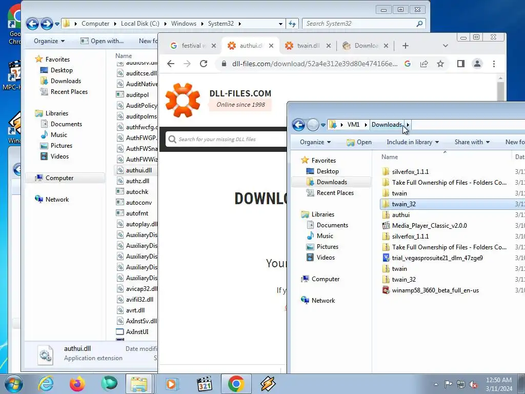This screenshot has height=394, width=525.
Task: Click Chrome address bar URL
Action: (x=315, y=64)
